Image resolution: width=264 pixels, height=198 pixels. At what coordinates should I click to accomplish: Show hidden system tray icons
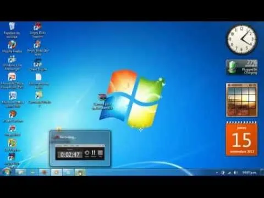[217, 173]
